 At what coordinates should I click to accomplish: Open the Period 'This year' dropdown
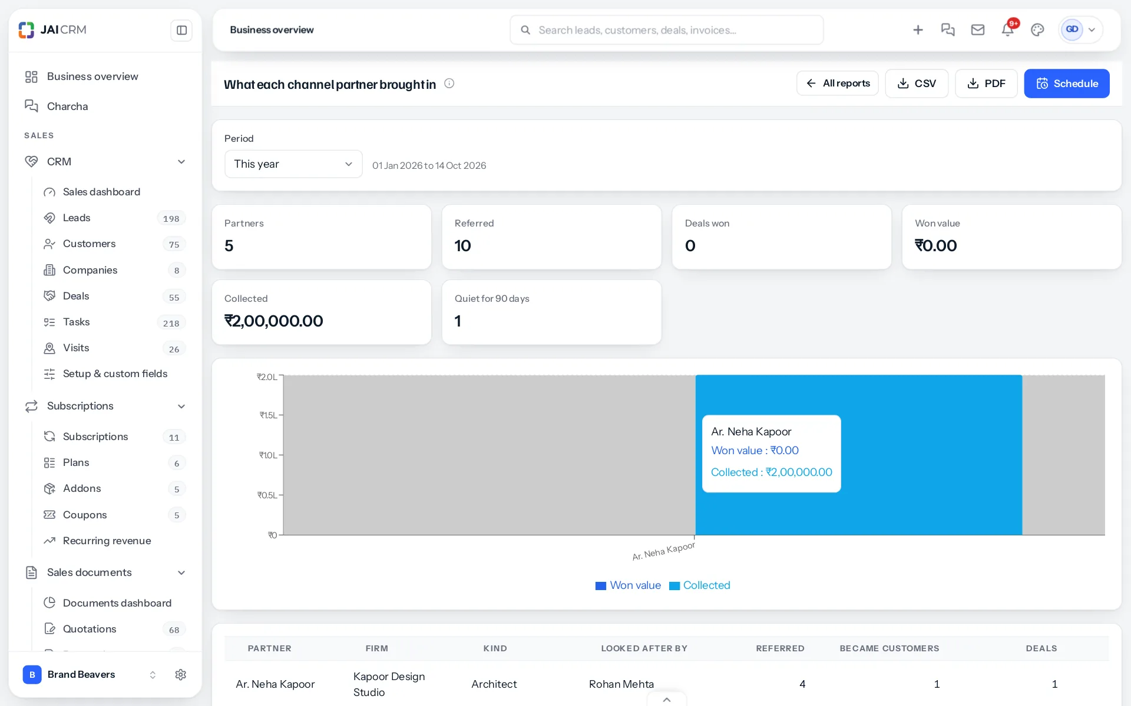[x=293, y=164]
